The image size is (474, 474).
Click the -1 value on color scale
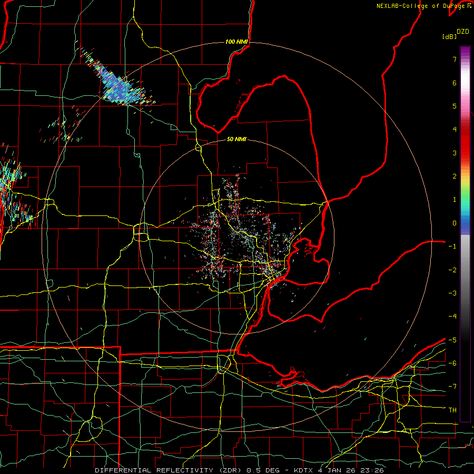452,246
